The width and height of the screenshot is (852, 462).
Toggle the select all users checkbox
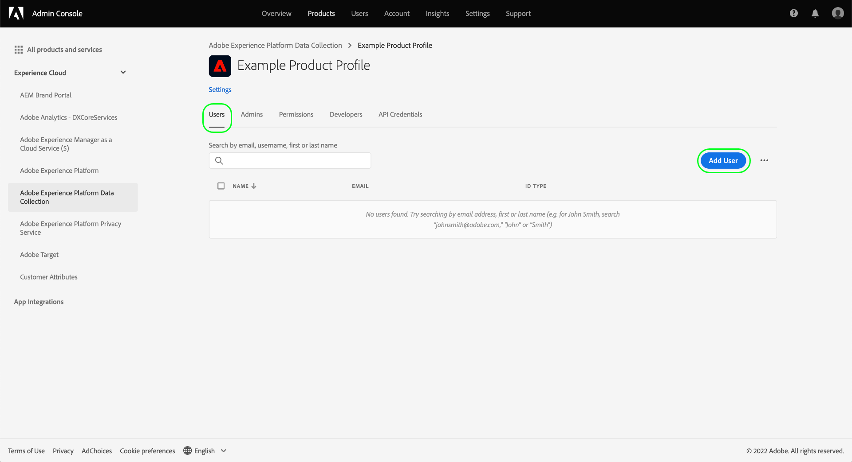click(x=221, y=186)
